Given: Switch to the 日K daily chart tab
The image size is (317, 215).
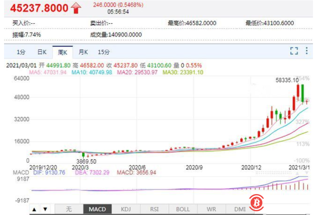Looking at the screenshot, I should click(42, 52).
